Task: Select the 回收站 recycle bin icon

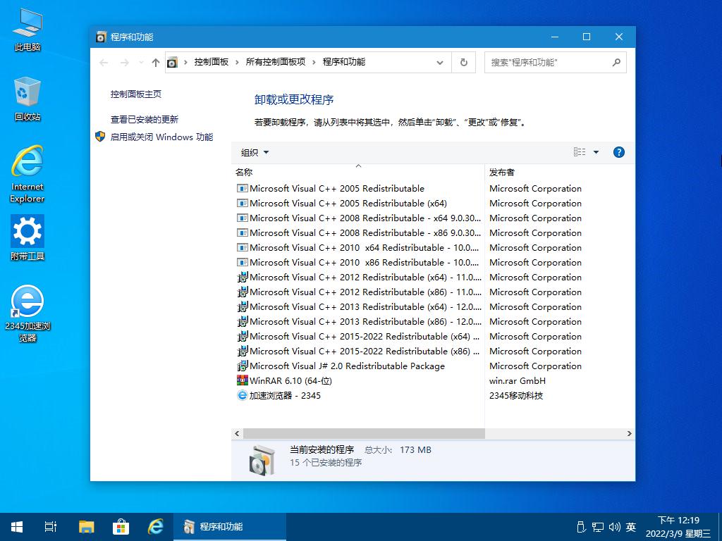Action: point(27,99)
